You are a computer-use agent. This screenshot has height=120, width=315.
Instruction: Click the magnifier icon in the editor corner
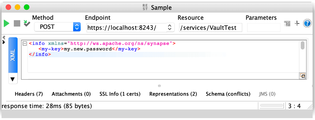pyautogui.click(x=303, y=76)
